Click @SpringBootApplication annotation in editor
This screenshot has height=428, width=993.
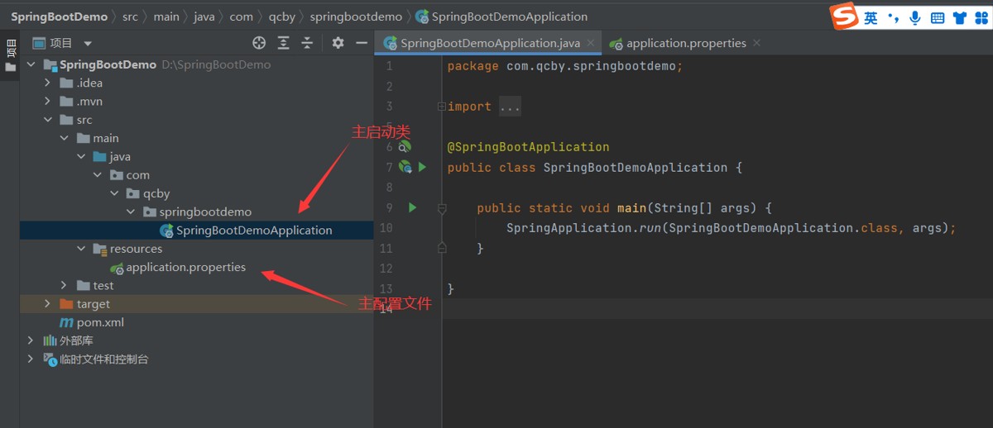coord(528,147)
